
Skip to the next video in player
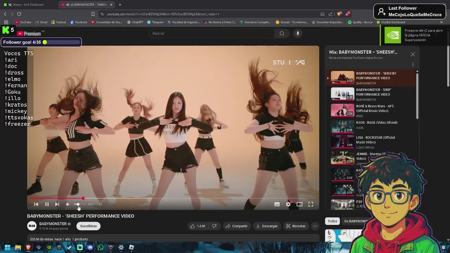[57, 204]
